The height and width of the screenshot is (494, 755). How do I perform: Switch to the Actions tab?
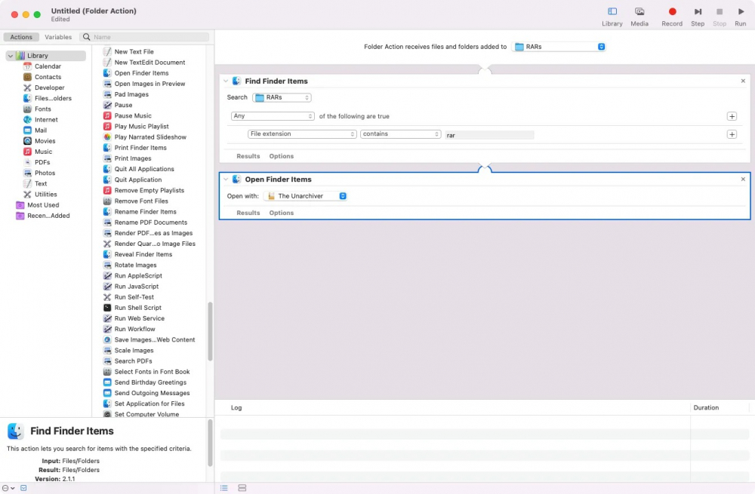[x=21, y=37]
